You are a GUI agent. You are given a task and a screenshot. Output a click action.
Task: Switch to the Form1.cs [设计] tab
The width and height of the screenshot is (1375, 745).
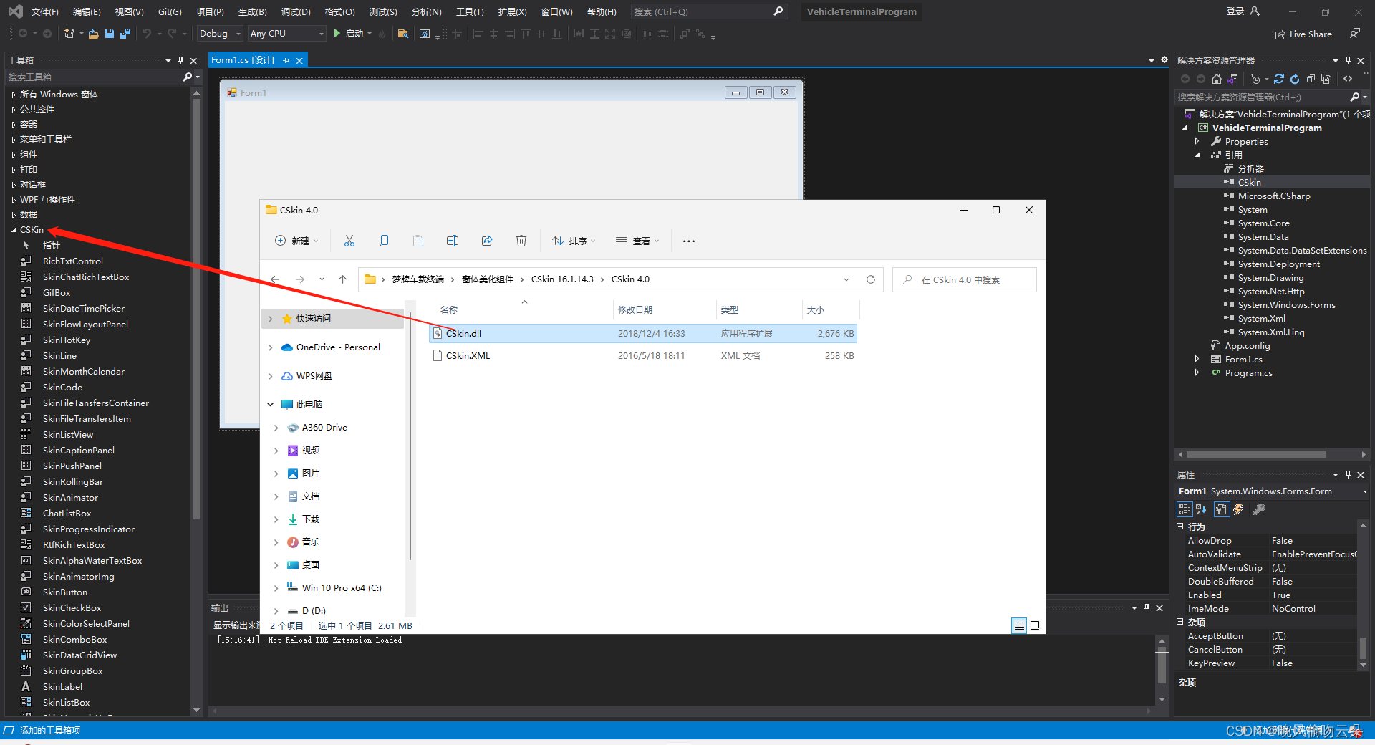point(243,60)
